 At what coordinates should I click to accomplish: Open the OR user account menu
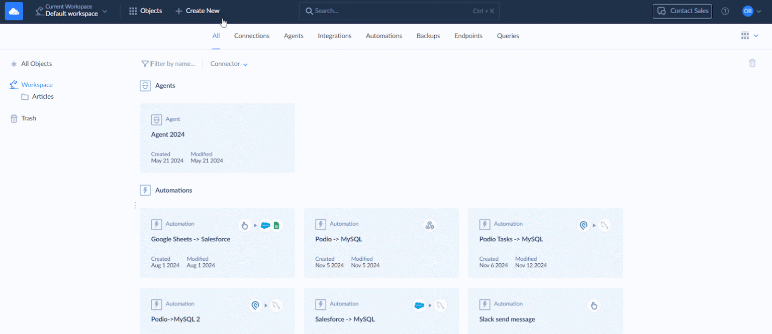(x=751, y=11)
